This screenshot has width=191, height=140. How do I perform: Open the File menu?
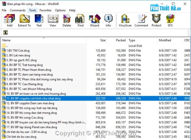pyautogui.click(x=4, y=10)
